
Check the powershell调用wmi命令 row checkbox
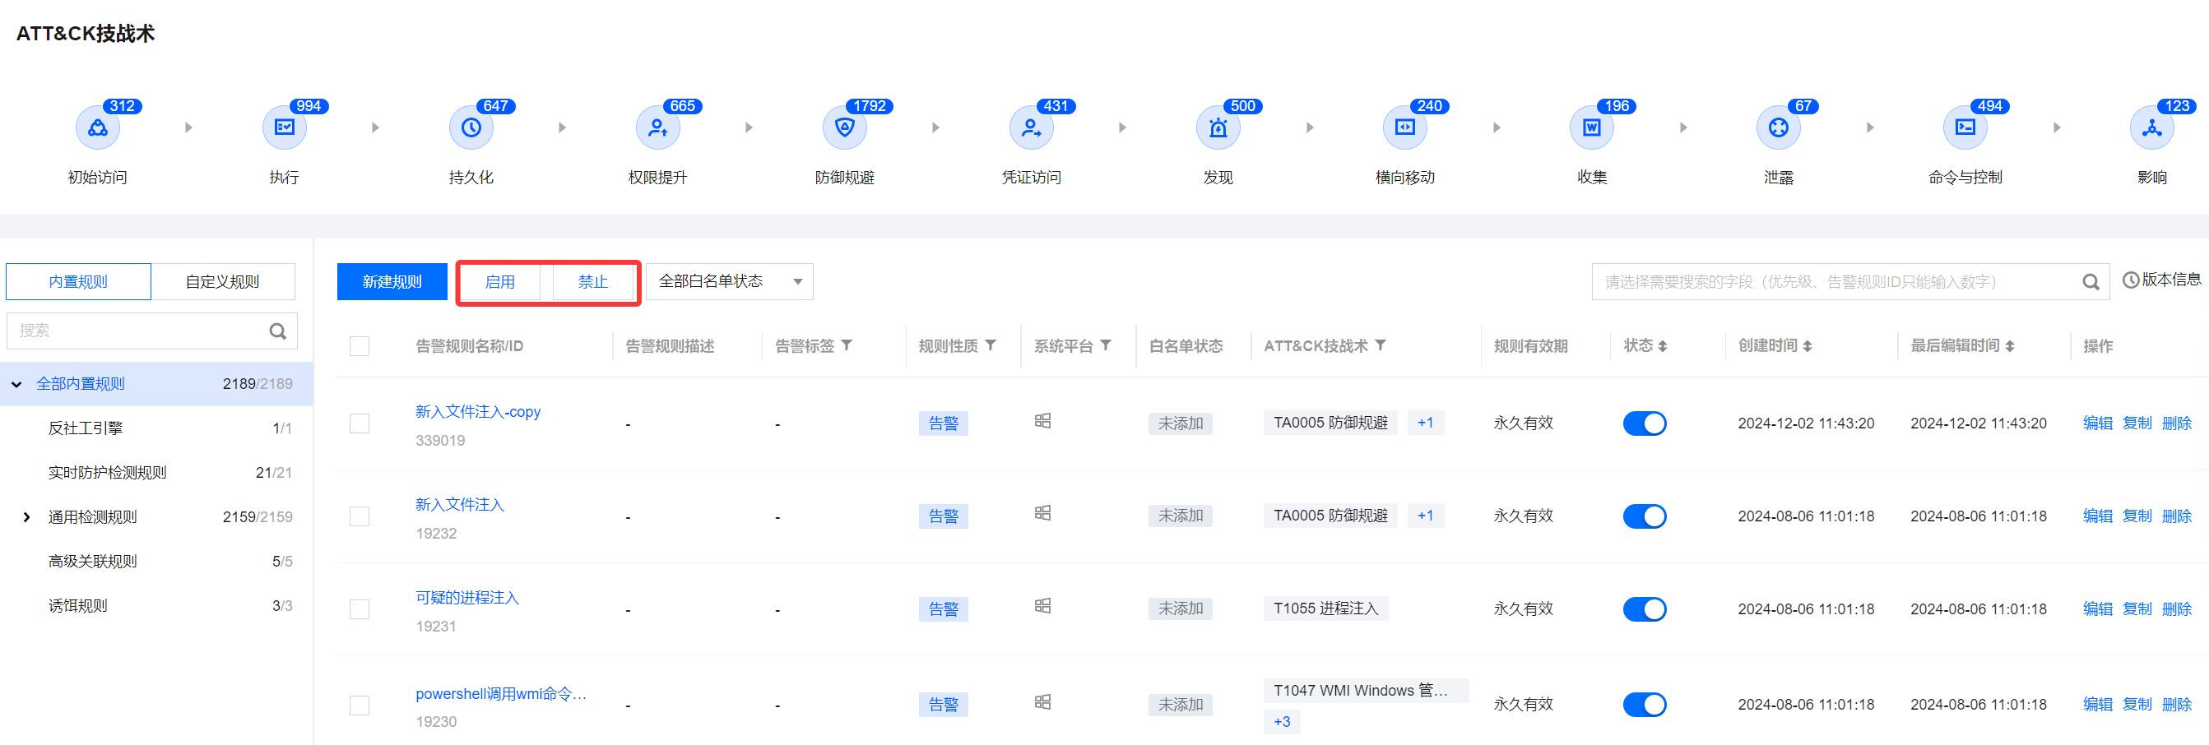[360, 706]
